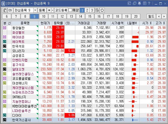Select view mode 2 button

point(87,10)
